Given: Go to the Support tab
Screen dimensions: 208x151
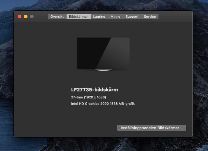Looking at the screenshot, I should (132, 17).
